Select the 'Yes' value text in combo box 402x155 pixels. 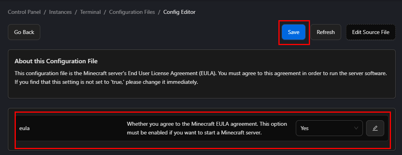coord(304,128)
